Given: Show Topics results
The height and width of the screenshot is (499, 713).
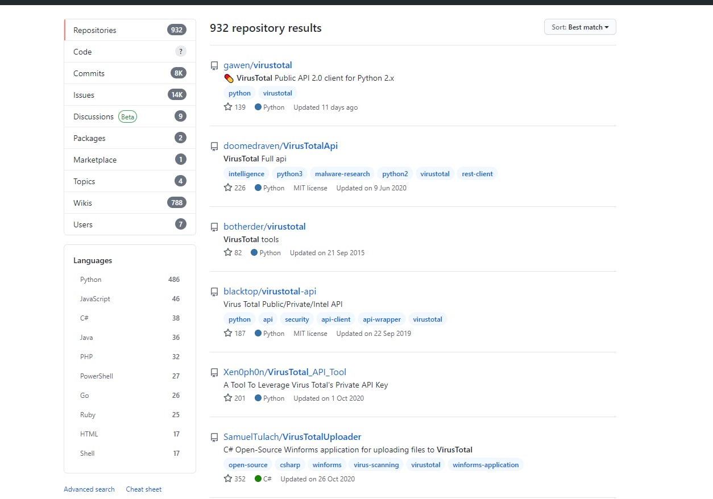Looking at the screenshot, I should (x=130, y=181).
